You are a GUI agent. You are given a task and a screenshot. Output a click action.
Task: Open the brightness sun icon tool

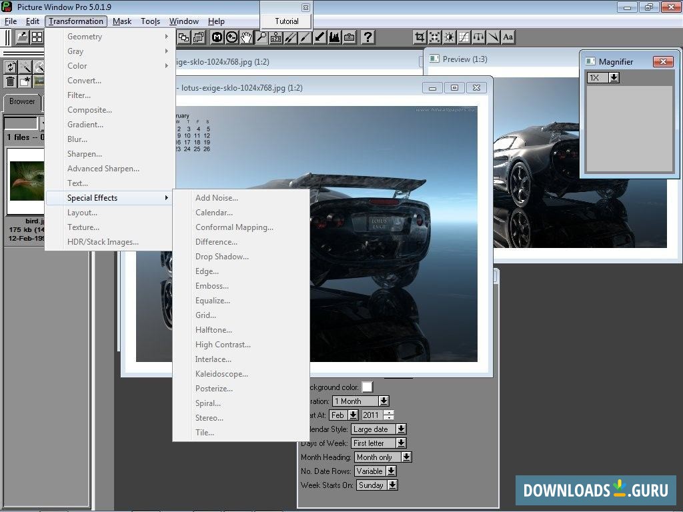click(449, 37)
